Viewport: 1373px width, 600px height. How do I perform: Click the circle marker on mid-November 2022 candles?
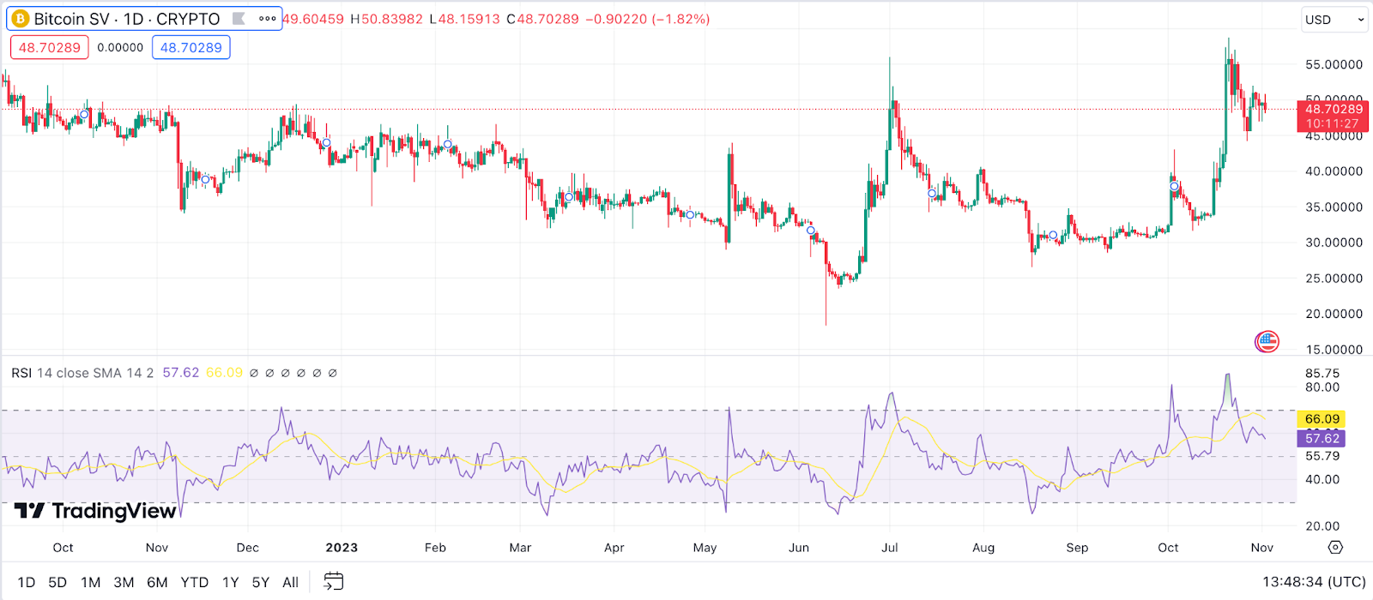205,180
